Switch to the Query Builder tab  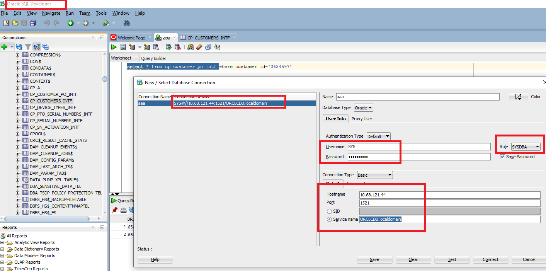tap(154, 58)
